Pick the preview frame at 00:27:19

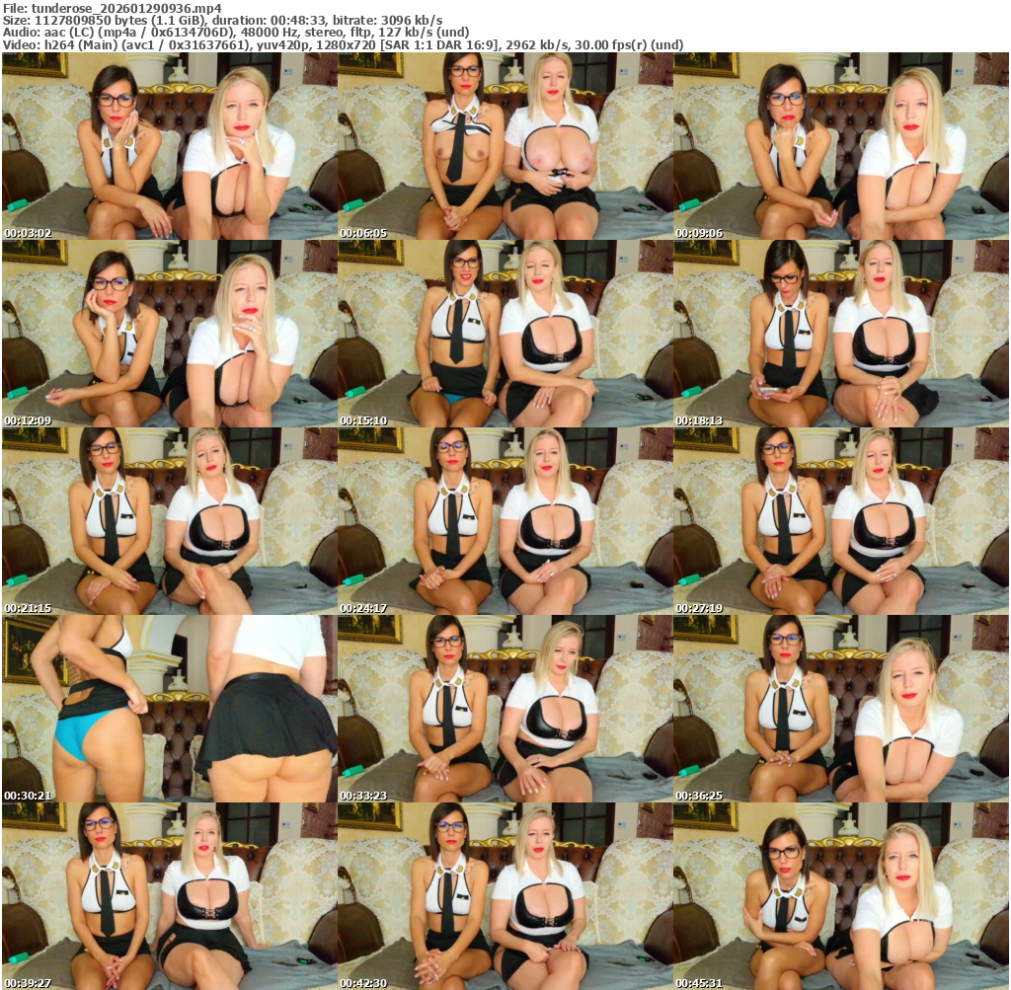click(x=841, y=521)
